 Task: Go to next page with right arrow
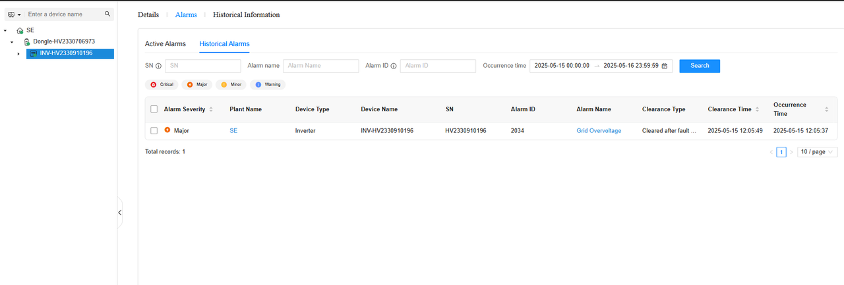[x=792, y=152]
